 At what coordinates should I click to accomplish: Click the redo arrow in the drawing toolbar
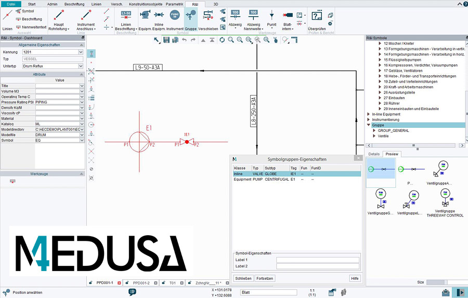pos(193,40)
